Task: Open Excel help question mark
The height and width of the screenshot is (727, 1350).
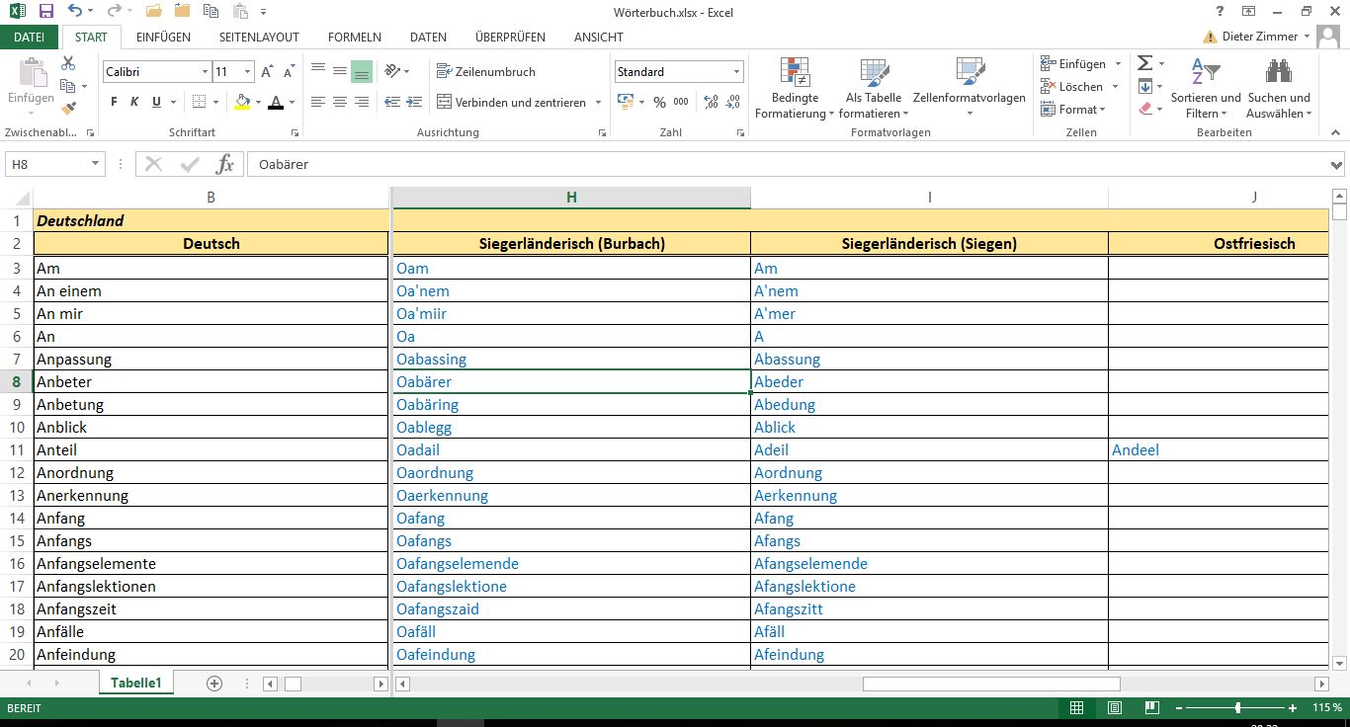Action: click(x=1221, y=11)
